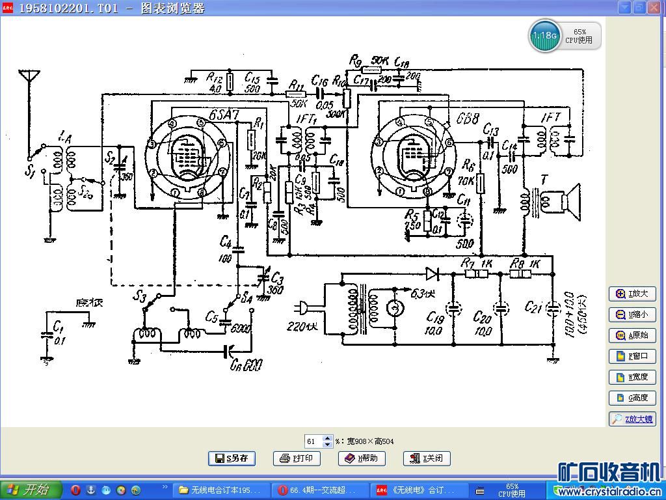The height and width of the screenshot is (500, 666).
Task: Print the schematic using 打印 button
Action: [297, 458]
